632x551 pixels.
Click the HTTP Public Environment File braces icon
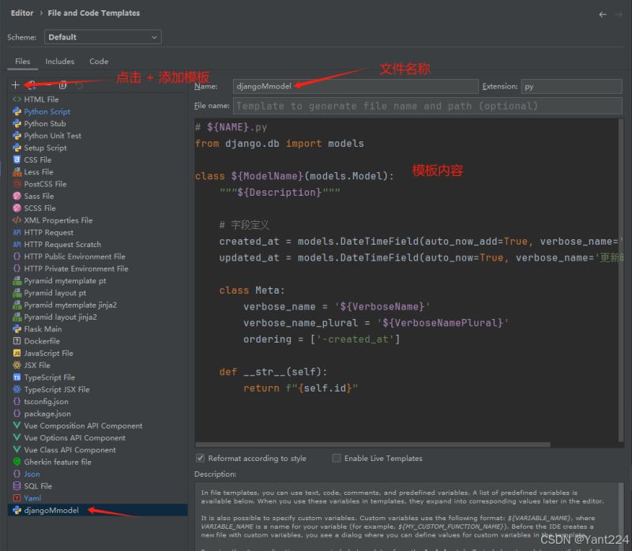pos(17,257)
